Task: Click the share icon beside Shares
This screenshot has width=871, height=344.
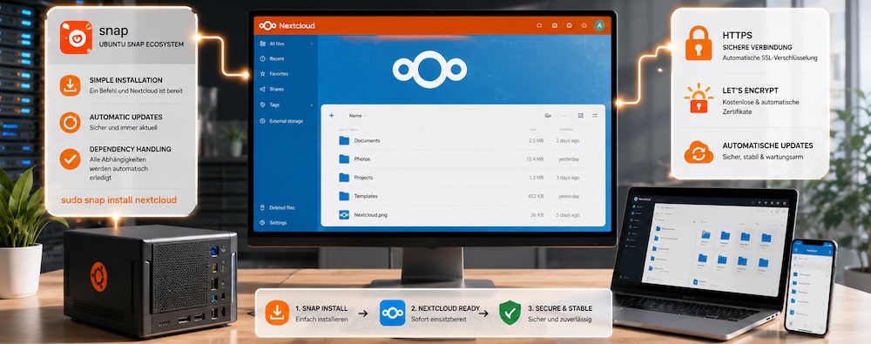Action: [x=263, y=89]
